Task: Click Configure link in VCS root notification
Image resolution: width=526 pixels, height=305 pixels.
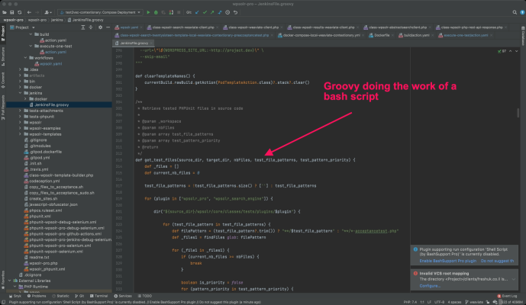Action: click(x=430, y=286)
